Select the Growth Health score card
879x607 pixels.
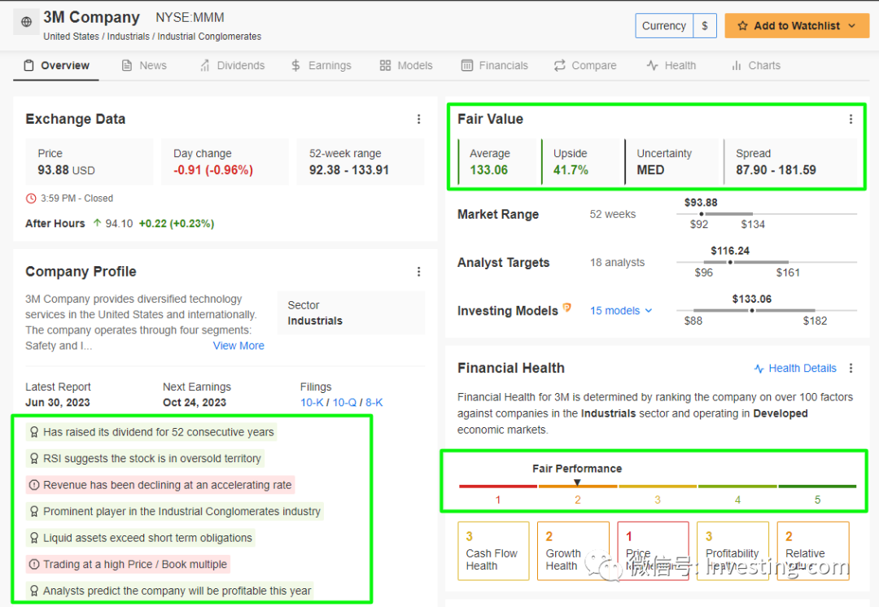(573, 551)
